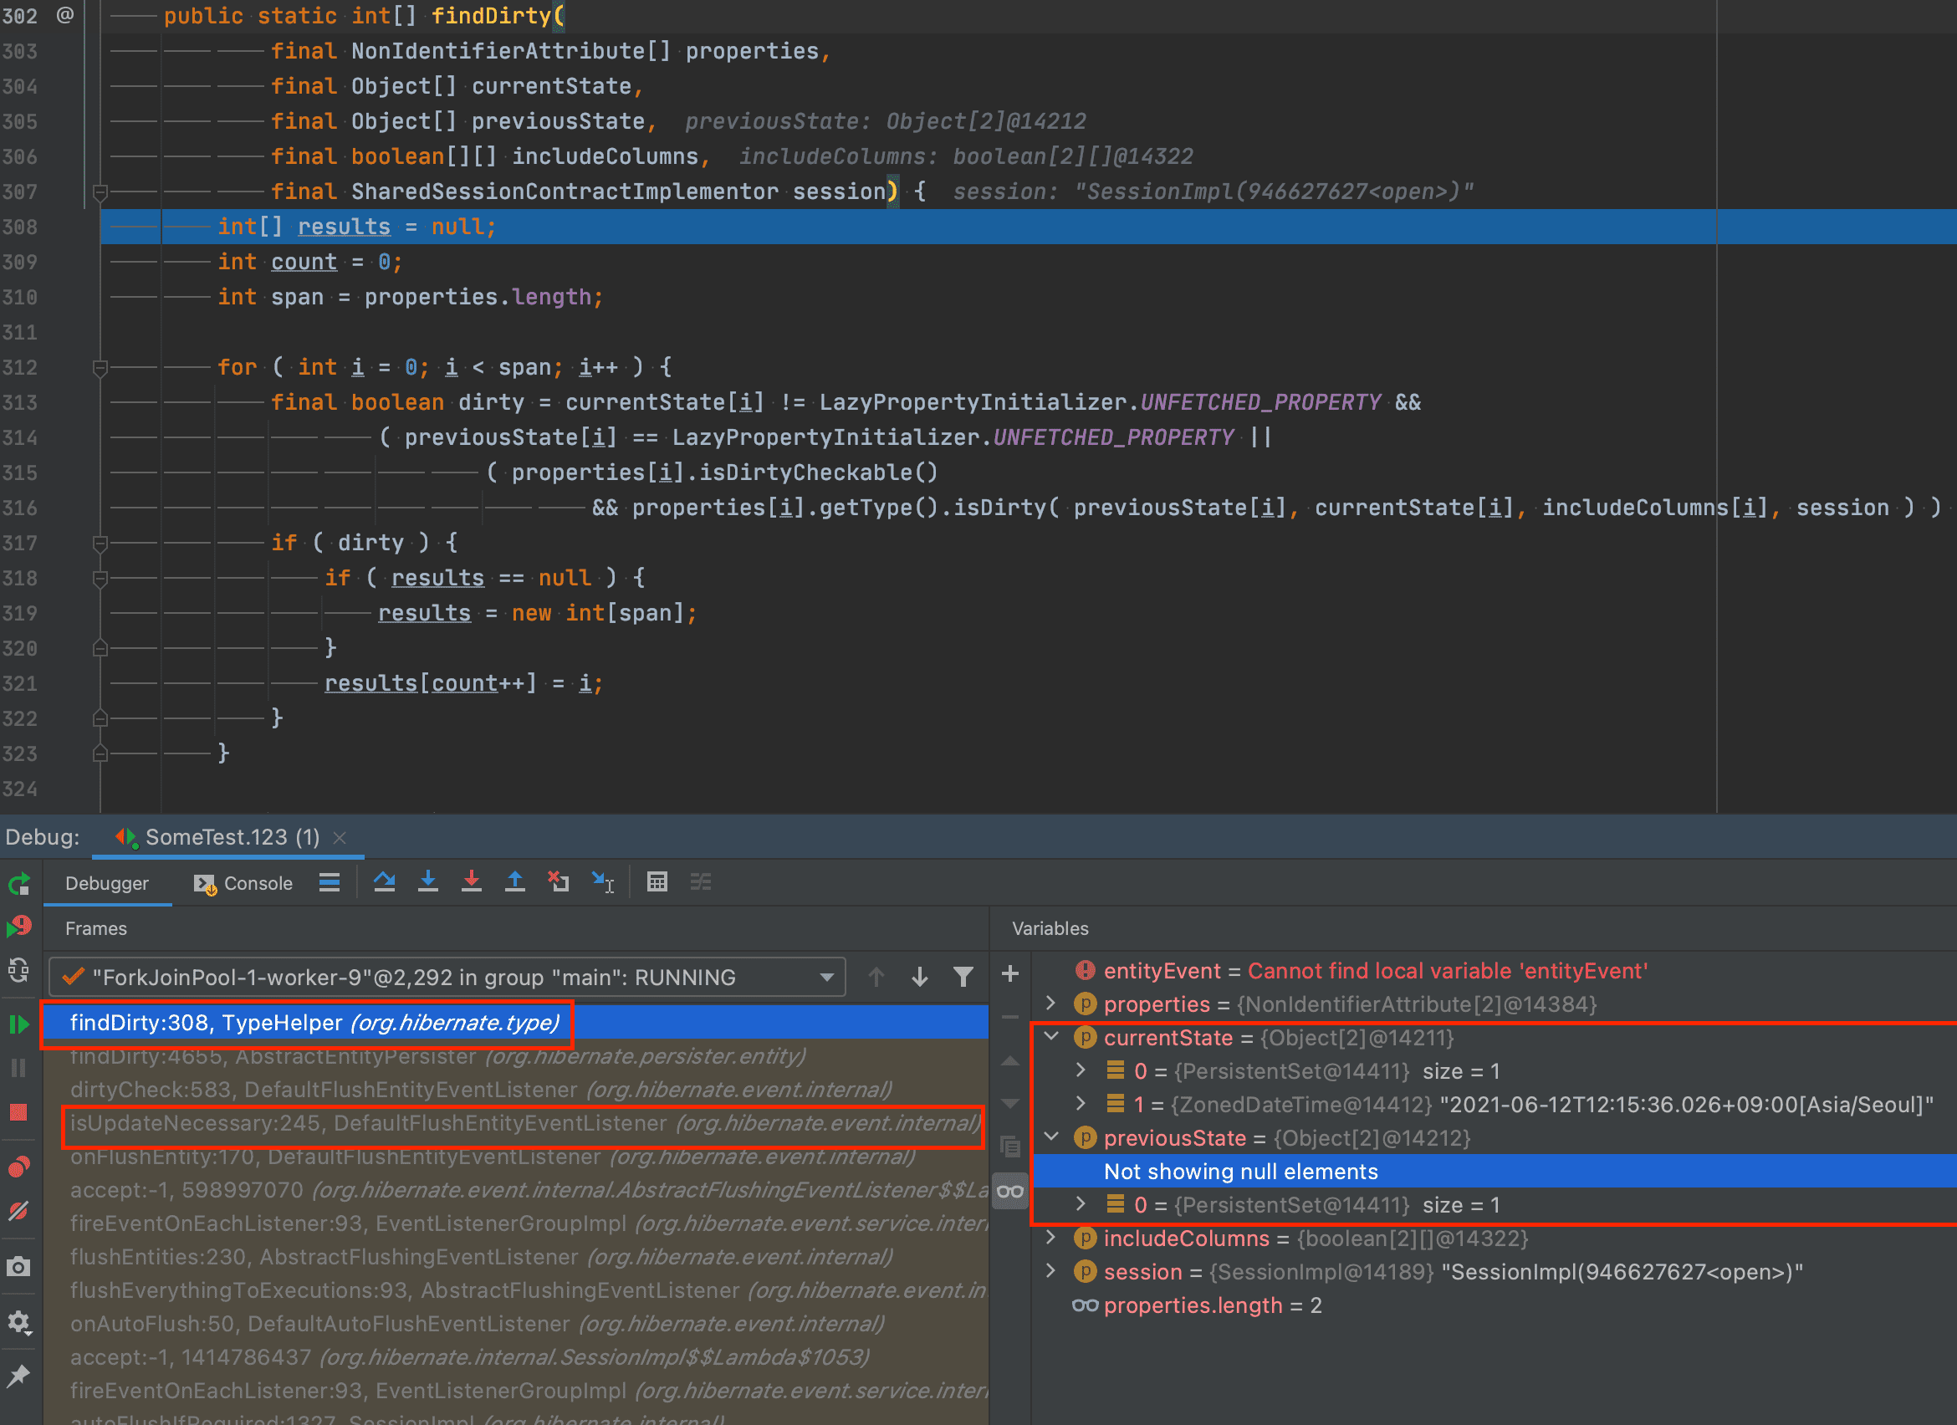Expand the session variable node
This screenshot has height=1425, width=1957.
[x=1051, y=1271]
